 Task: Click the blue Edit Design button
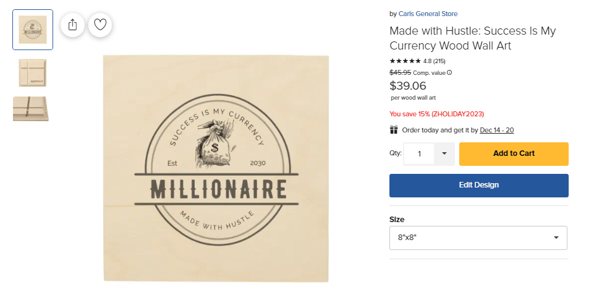coord(478,185)
